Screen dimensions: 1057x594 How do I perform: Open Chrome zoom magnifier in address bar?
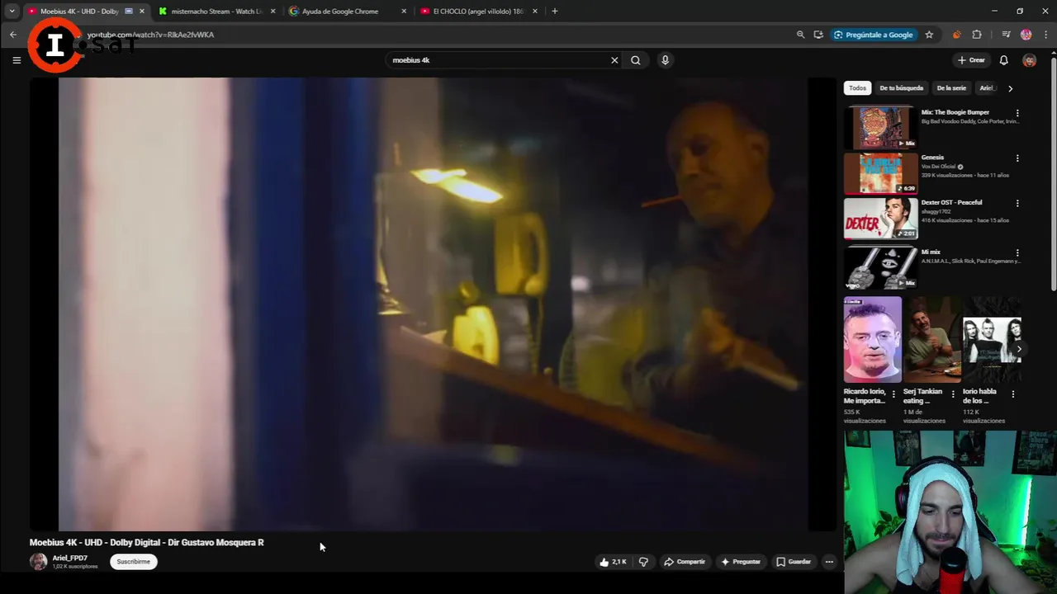[800, 35]
